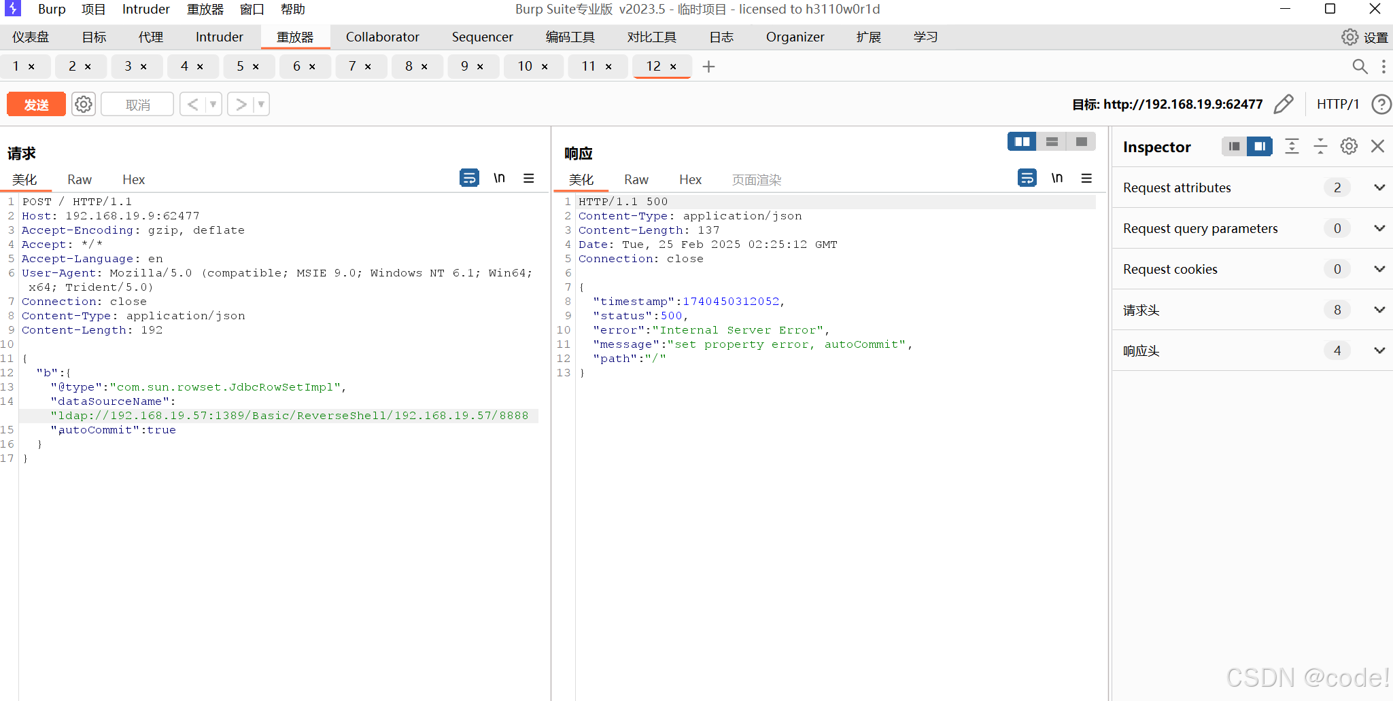The height and width of the screenshot is (701, 1393).
Task: Select top-bottom request/response layout
Action: tap(1052, 141)
